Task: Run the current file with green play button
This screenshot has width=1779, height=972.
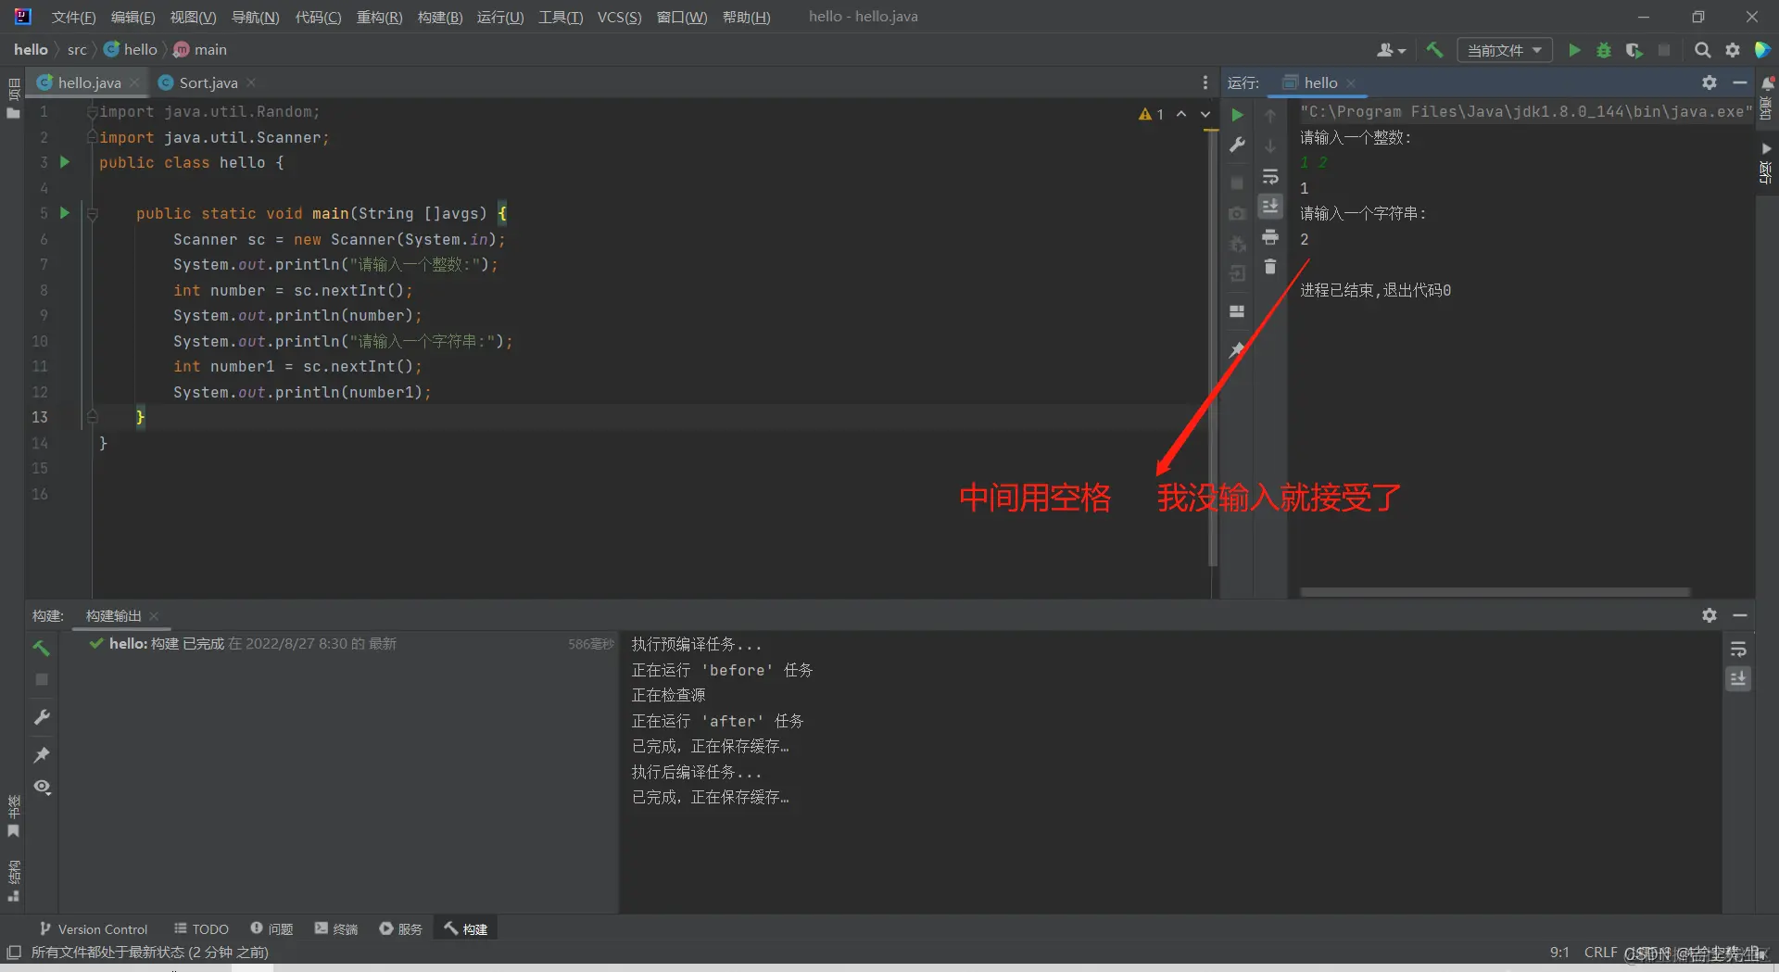Action: pyautogui.click(x=1574, y=50)
